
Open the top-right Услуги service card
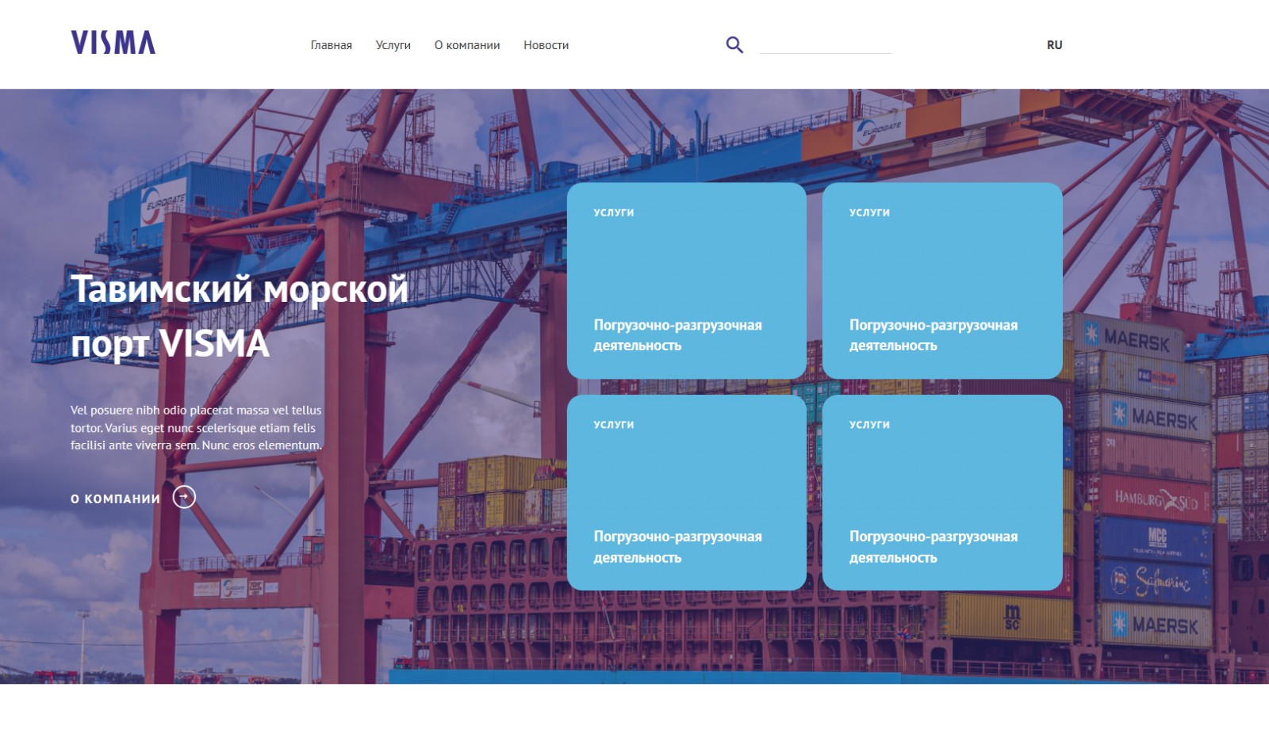click(942, 281)
